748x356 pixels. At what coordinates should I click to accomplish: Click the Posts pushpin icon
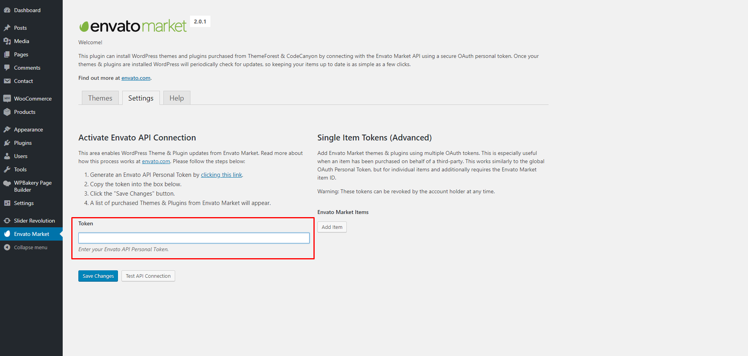point(7,28)
